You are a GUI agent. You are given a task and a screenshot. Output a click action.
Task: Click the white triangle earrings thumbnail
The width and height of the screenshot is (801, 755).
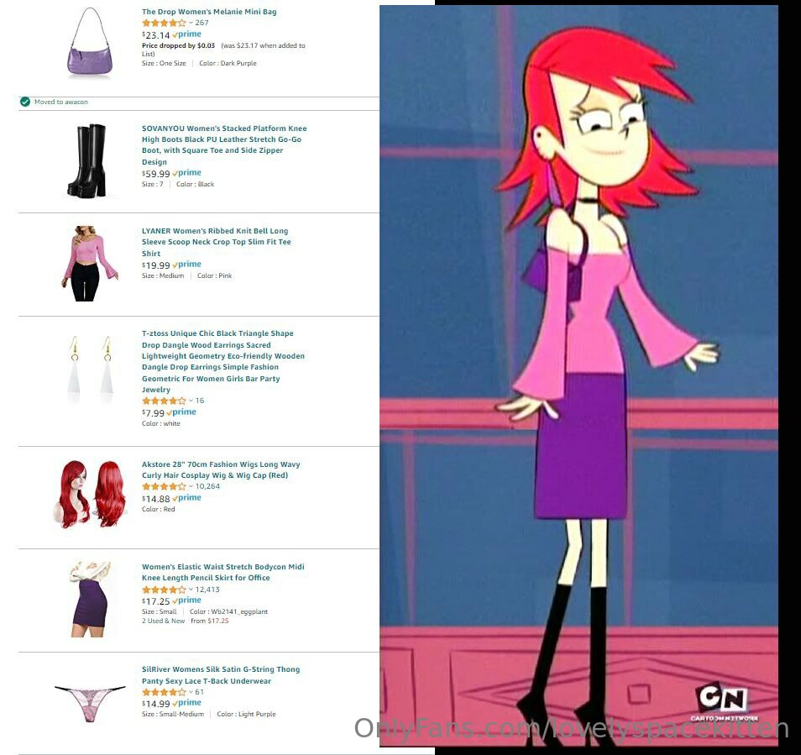91,370
